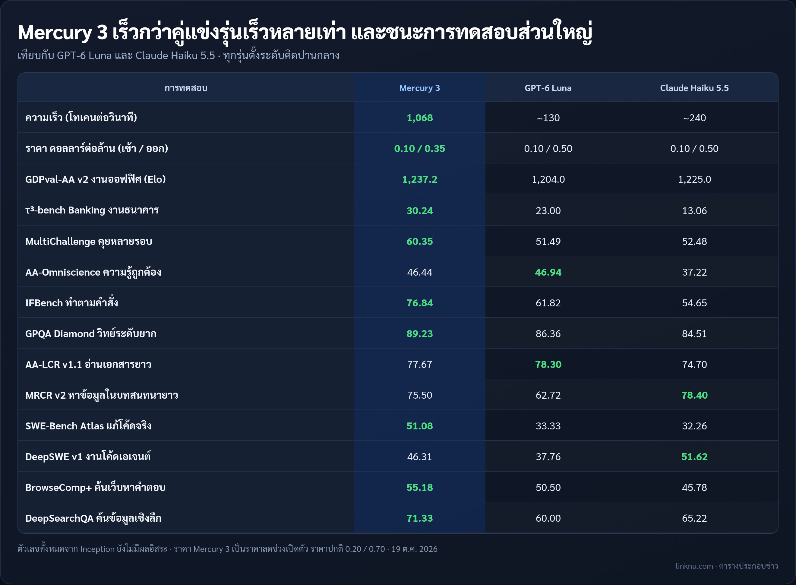The image size is (796, 585).
Task: Click the Mercury 3 headline title
Action: 305,32
